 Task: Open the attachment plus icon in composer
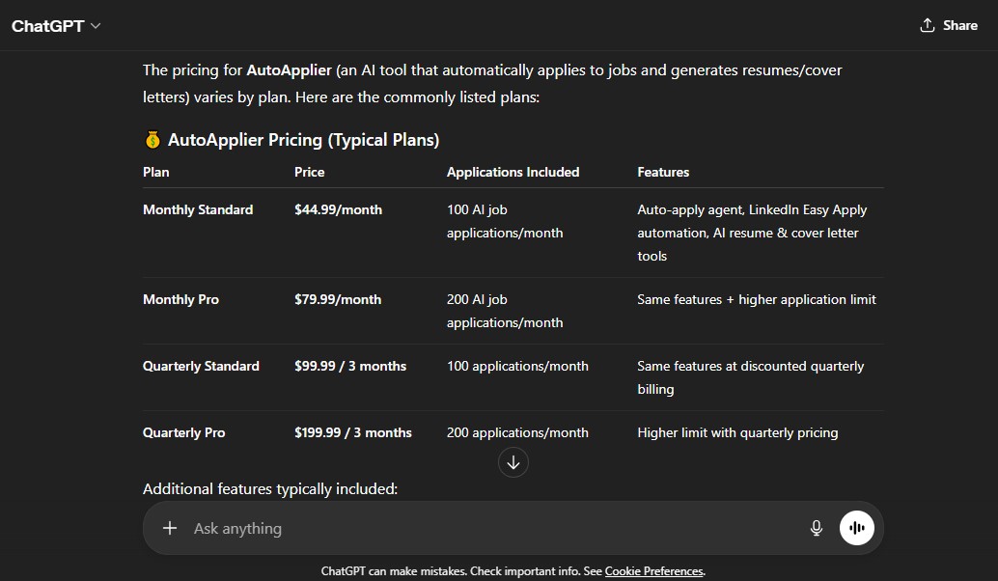click(x=169, y=528)
